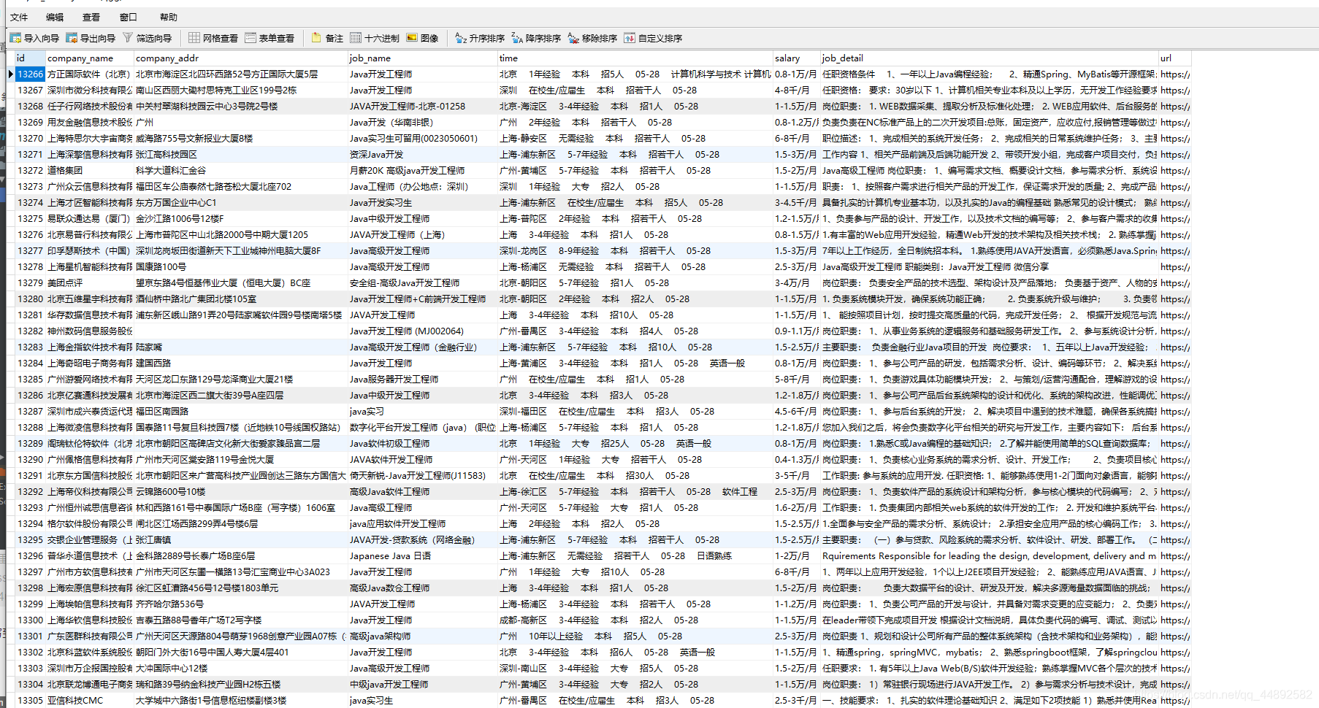Select the id column header
This screenshot has height=708, width=1319.
click(30, 58)
